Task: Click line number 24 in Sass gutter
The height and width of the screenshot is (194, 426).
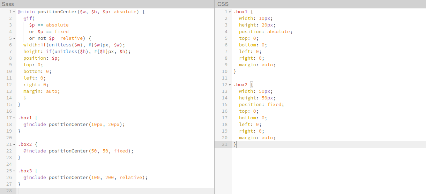Action: click(x=9, y=164)
